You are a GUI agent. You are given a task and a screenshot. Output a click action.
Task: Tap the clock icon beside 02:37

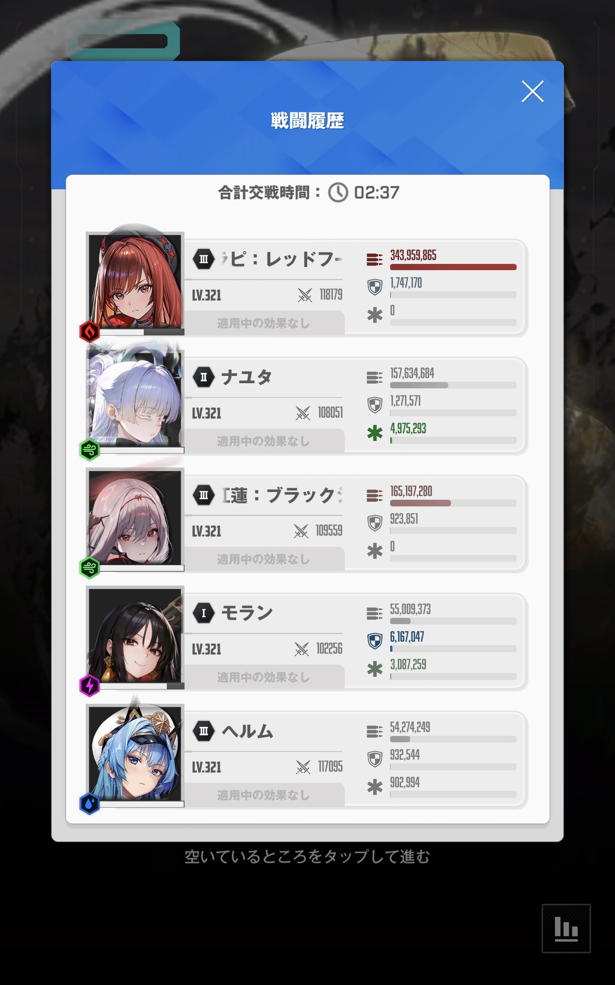coord(338,192)
